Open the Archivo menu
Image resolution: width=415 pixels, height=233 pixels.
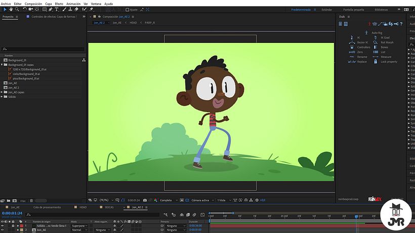point(6,4)
